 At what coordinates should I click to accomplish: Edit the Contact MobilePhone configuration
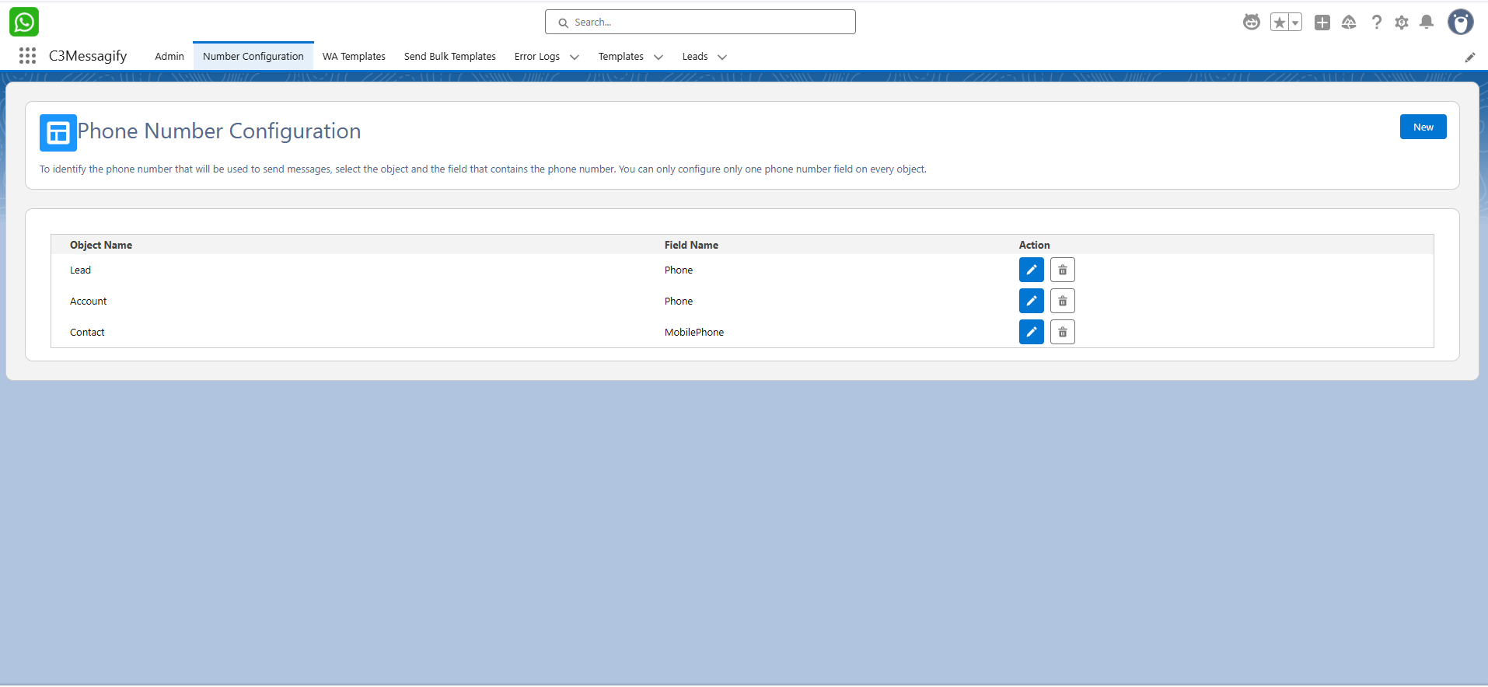pyautogui.click(x=1031, y=332)
